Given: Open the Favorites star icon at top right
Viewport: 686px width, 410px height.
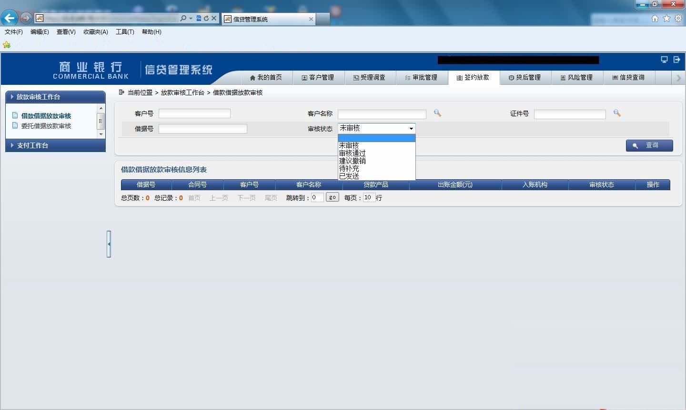Looking at the screenshot, I should point(666,18).
